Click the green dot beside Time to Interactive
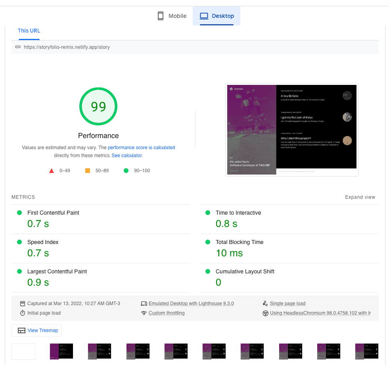 tap(208, 213)
